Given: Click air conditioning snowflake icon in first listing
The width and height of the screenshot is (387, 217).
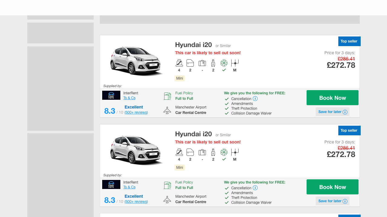Looking at the screenshot, I should point(224,63).
